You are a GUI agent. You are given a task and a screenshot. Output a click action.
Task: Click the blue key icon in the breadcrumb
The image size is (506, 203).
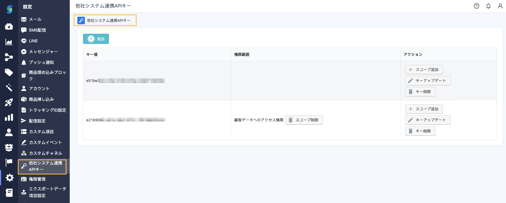click(x=81, y=20)
